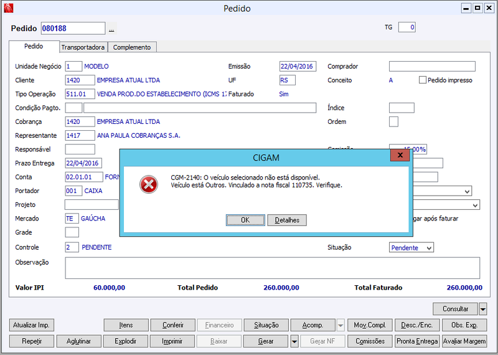Switch to the Transportadora tab

coord(83,47)
